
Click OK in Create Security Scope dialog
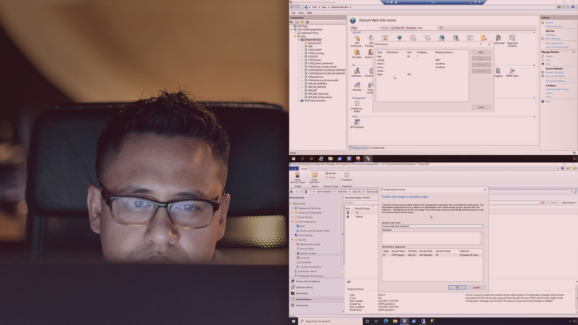(x=457, y=287)
